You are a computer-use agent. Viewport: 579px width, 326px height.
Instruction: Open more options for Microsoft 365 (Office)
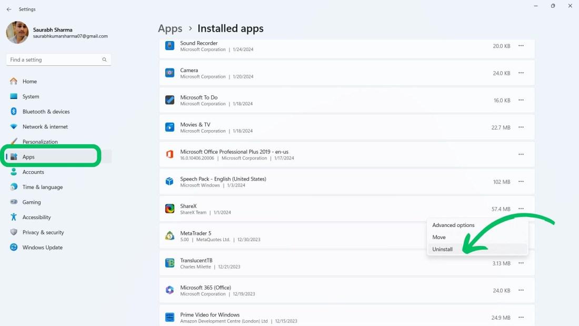tap(521, 290)
